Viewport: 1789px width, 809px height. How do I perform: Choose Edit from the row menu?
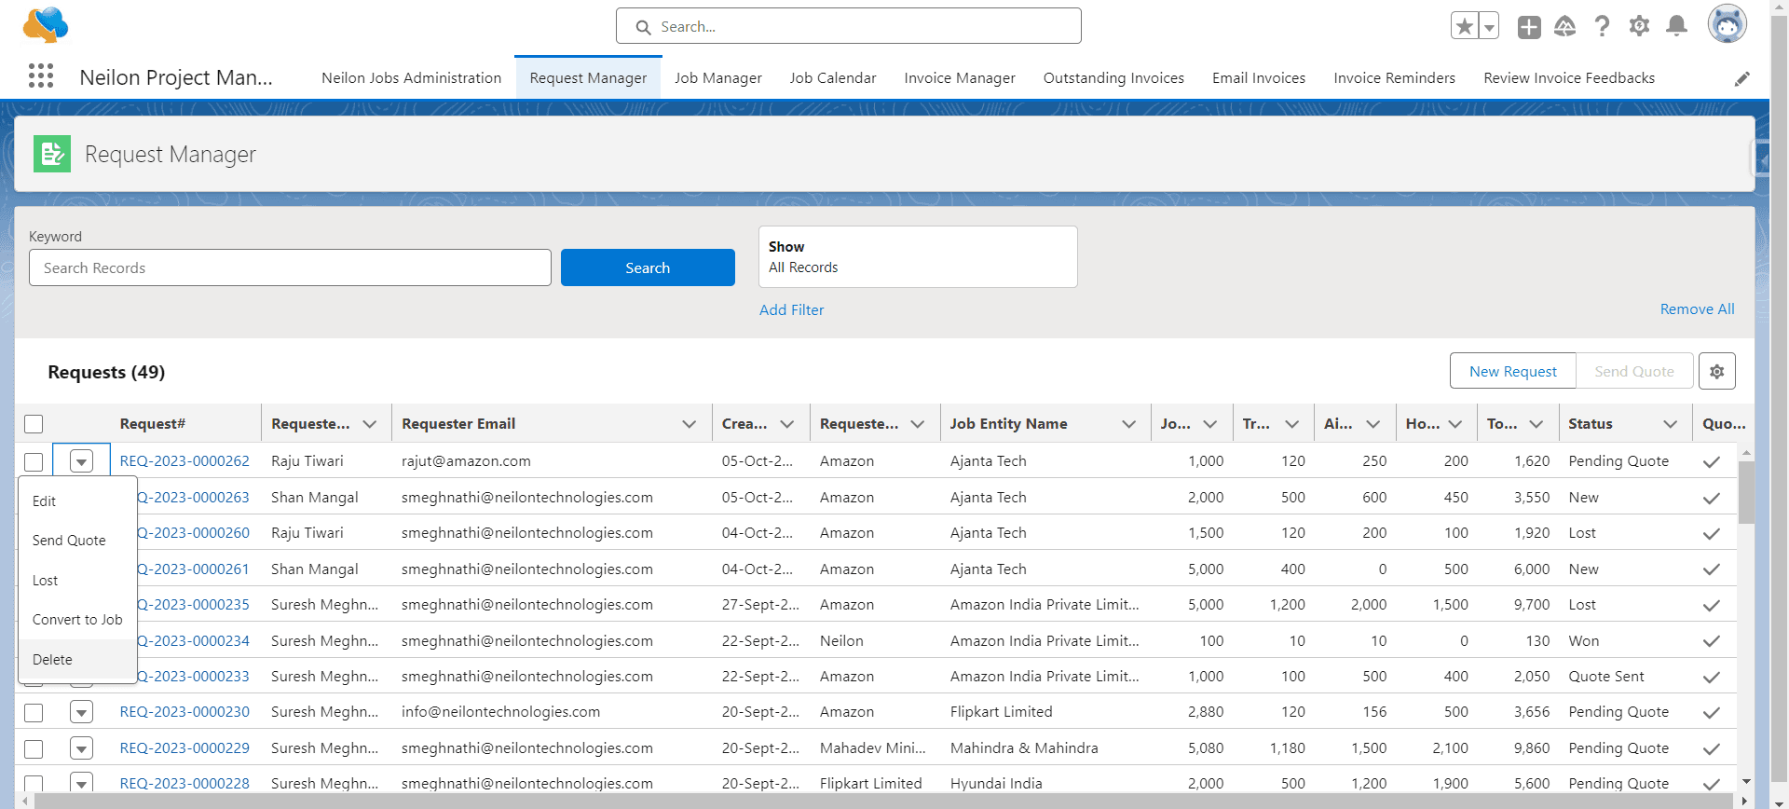(x=77, y=500)
